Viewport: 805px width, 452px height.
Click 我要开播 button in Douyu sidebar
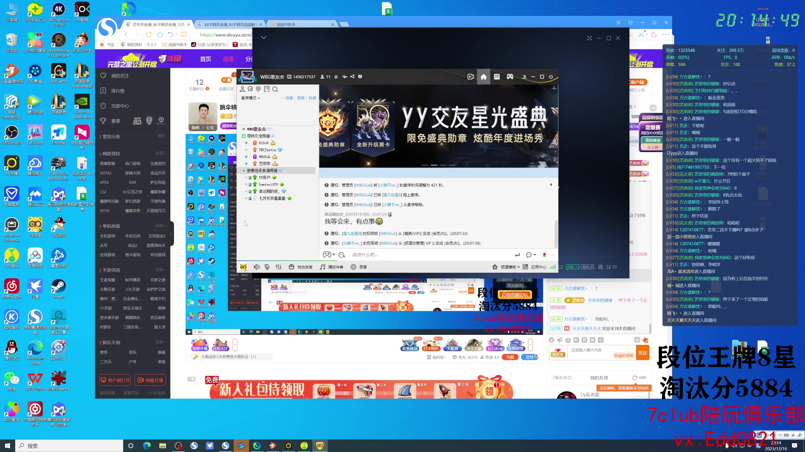click(x=151, y=380)
